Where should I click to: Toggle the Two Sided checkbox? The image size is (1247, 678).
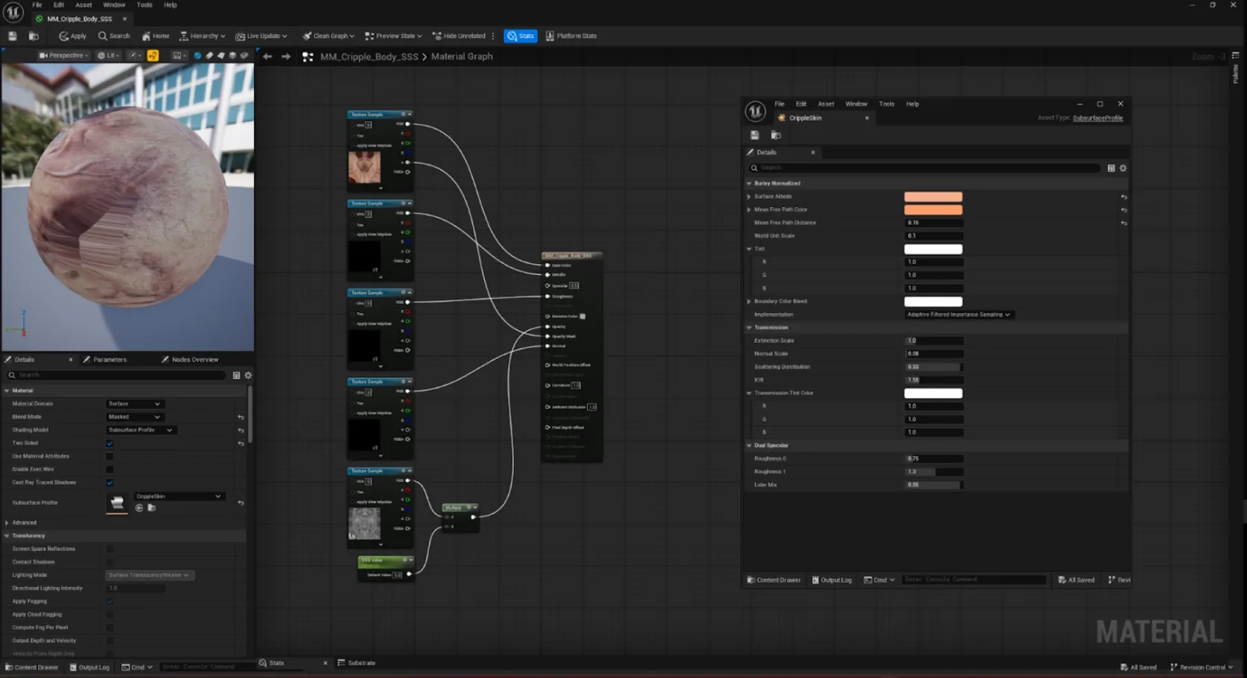point(110,443)
